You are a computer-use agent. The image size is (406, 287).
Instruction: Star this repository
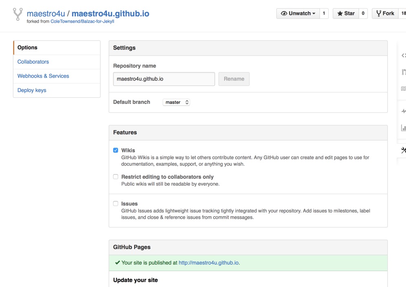tap(346, 13)
